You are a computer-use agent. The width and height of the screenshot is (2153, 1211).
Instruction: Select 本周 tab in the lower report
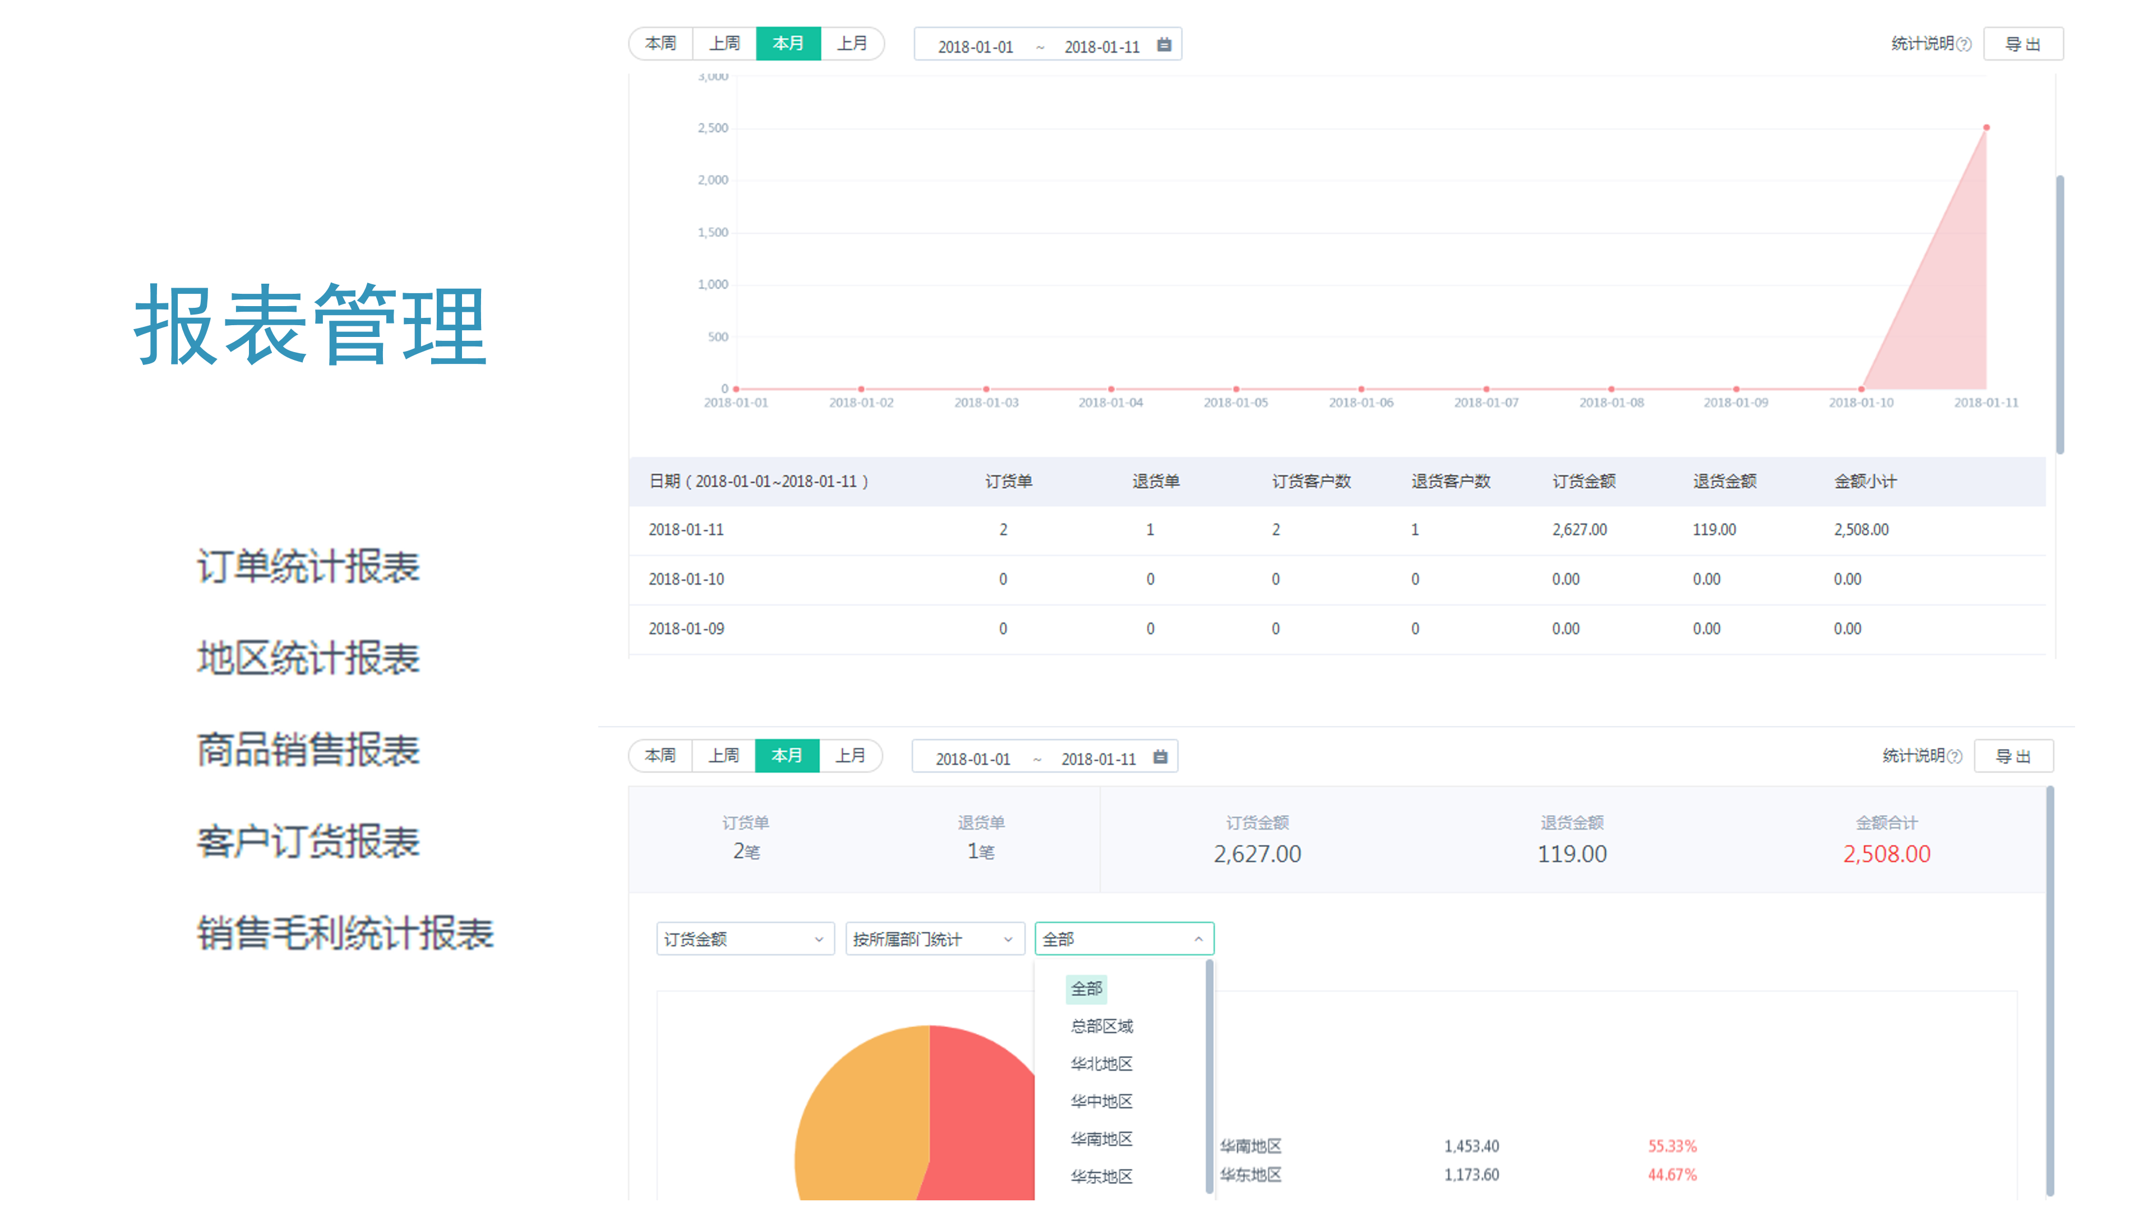click(x=660, y=756)
